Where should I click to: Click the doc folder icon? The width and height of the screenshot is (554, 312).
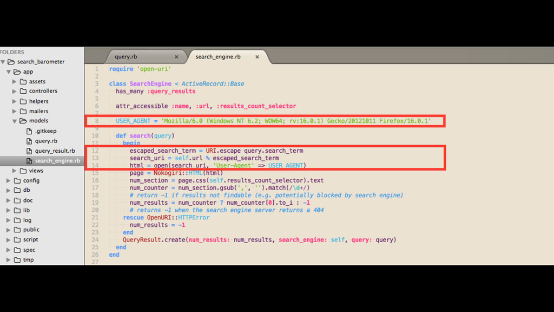point(17,200)
